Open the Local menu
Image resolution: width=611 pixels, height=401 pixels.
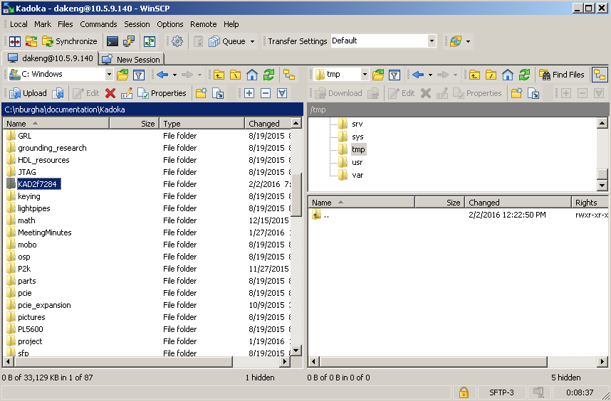(19, 24)
